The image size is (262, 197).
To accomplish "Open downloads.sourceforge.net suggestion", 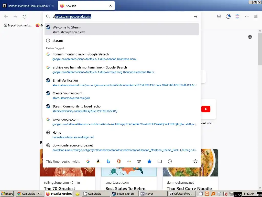I will 122,147.
